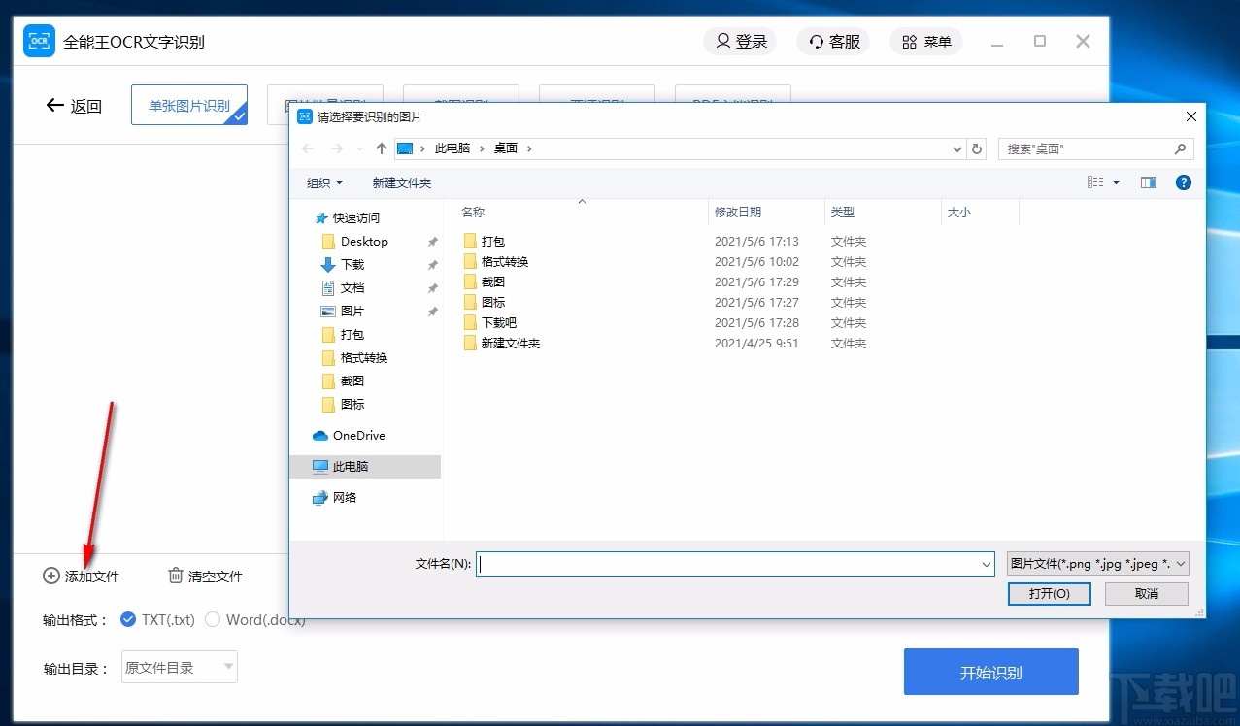1240x726 pixels.
Task: Select the Word(.docx) output format
Action: tap(212, 619)
